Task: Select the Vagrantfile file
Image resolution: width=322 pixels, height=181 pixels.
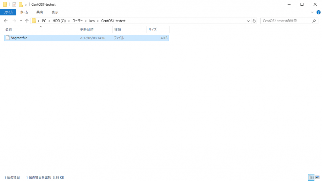Action: (x=31, y=38)
